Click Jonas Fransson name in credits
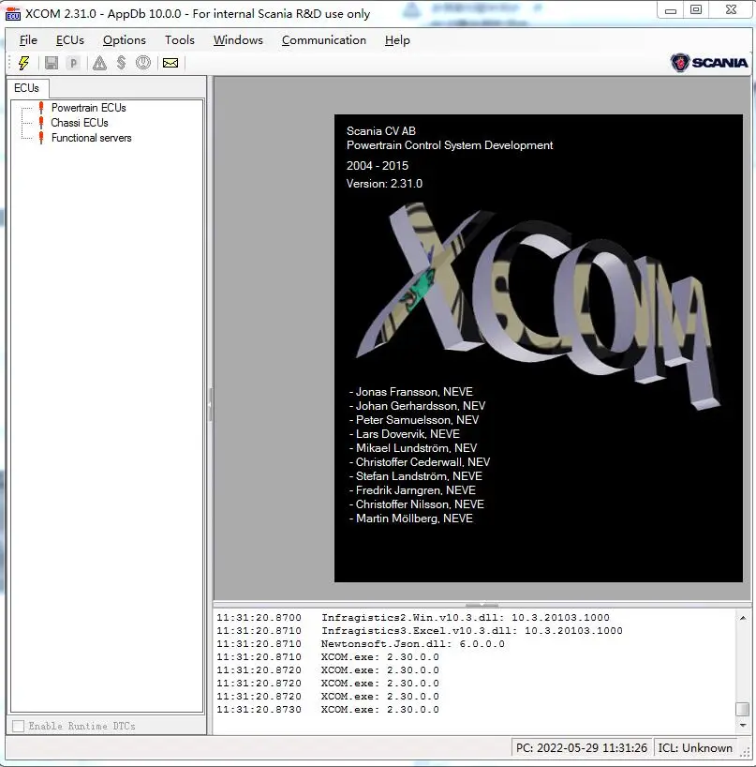Screen dimensions: 756x767 pyautogui.click(x=397, y=392)
